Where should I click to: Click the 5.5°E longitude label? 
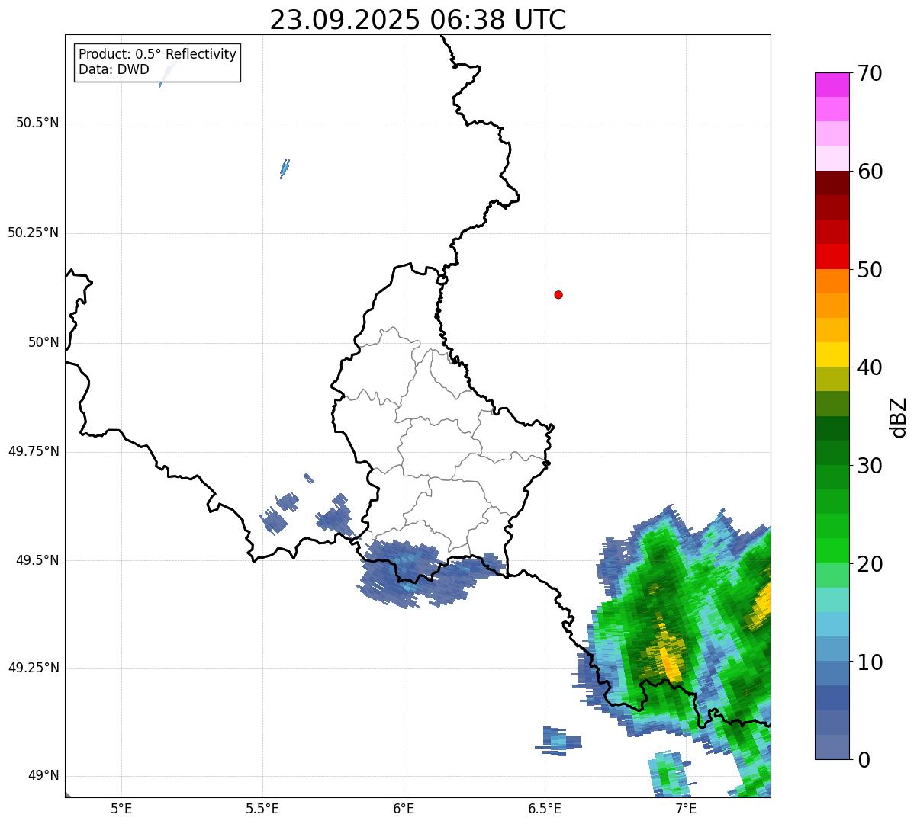pos(262,809)
